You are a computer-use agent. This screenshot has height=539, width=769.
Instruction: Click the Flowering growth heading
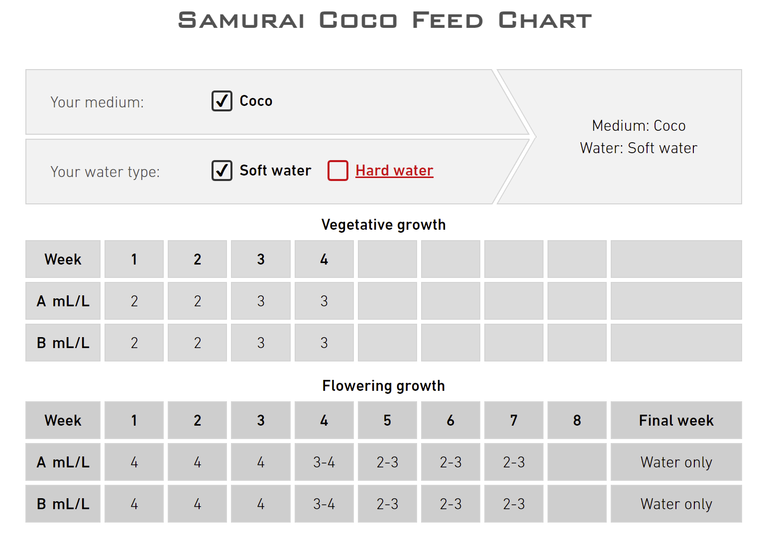click(383, 386)
